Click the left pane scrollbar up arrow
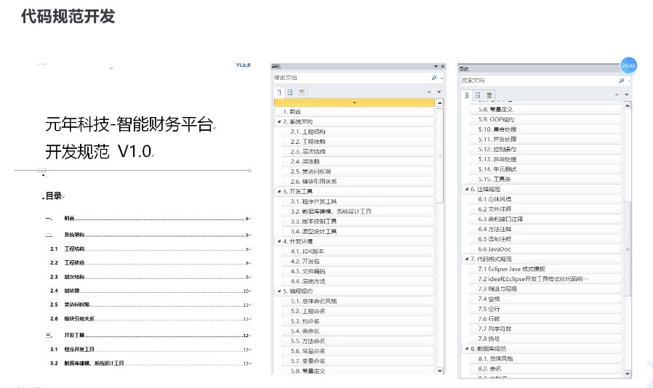 coord(440,103)
